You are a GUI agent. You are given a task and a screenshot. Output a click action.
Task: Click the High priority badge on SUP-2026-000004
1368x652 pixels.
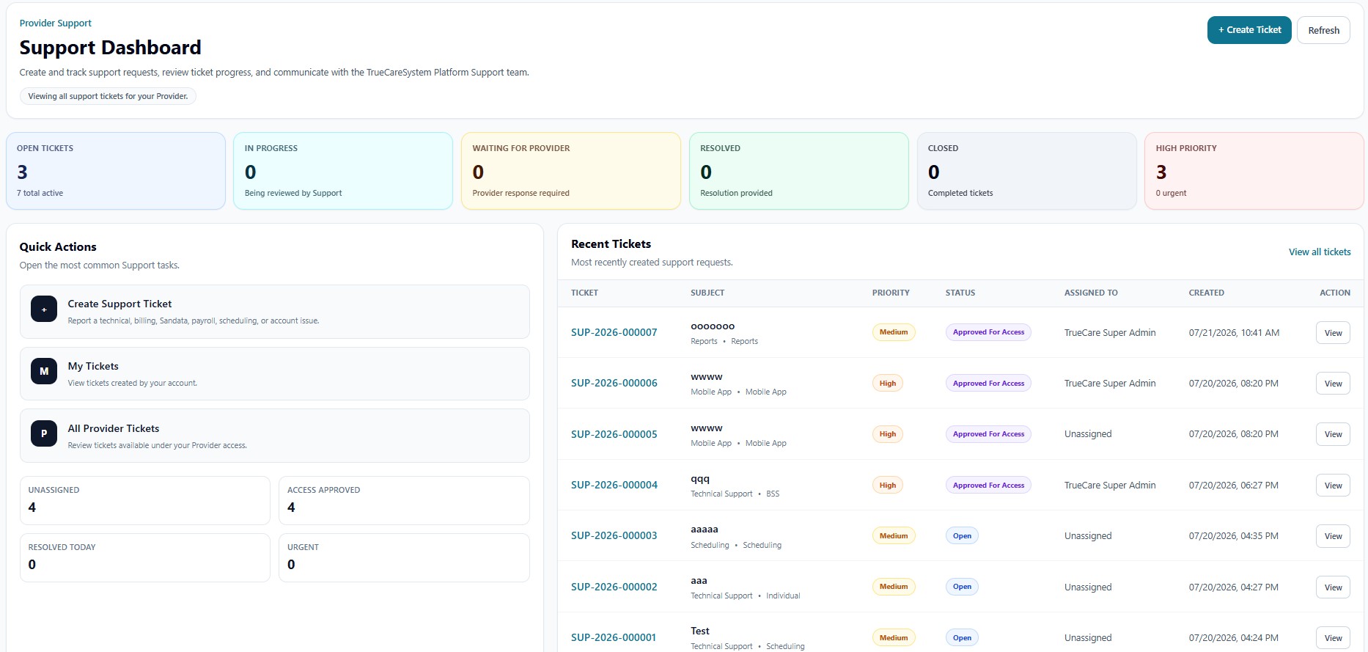888,485
